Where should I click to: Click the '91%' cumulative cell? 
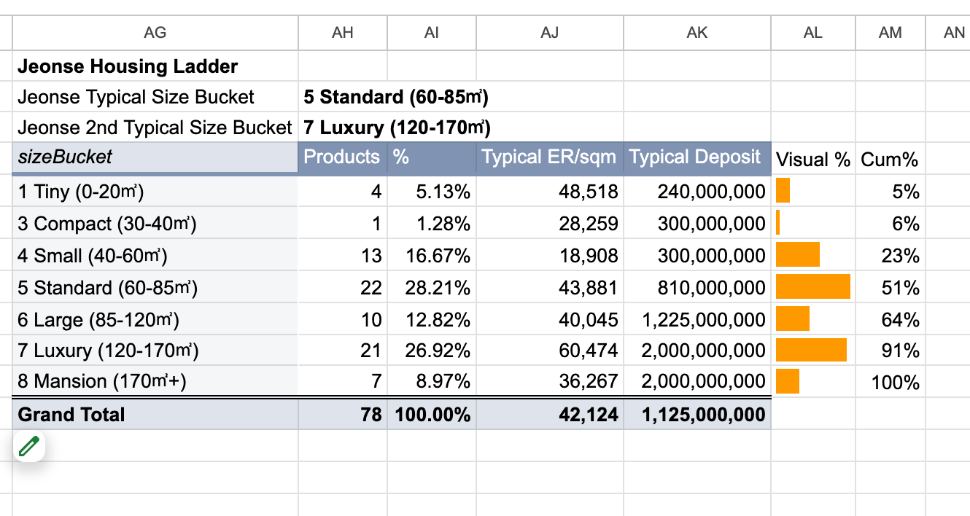pos(891,351)
